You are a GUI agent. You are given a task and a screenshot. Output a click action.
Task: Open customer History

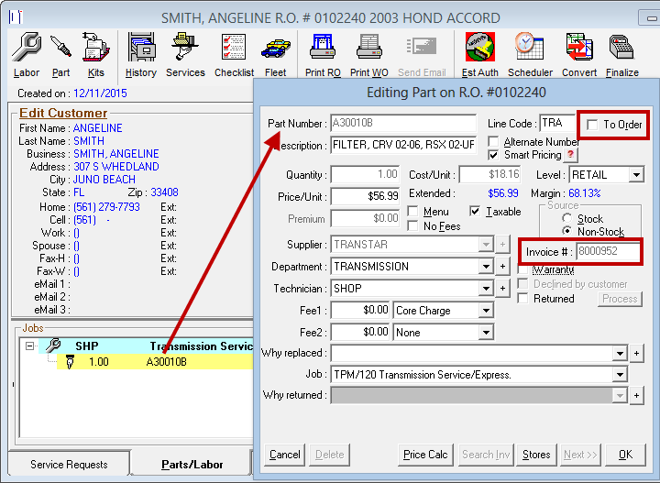coord(140,54)
